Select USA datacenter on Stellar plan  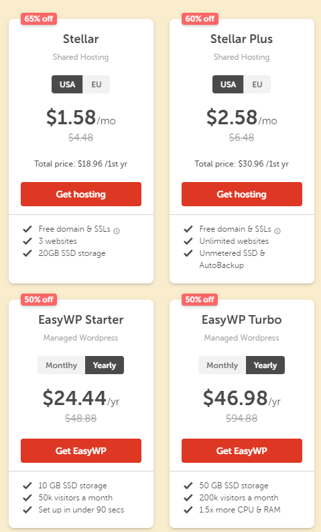pos(67,84)
